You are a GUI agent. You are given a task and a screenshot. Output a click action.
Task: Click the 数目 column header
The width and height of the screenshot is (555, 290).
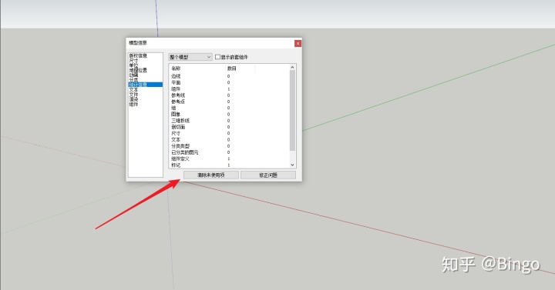[240, 68]
